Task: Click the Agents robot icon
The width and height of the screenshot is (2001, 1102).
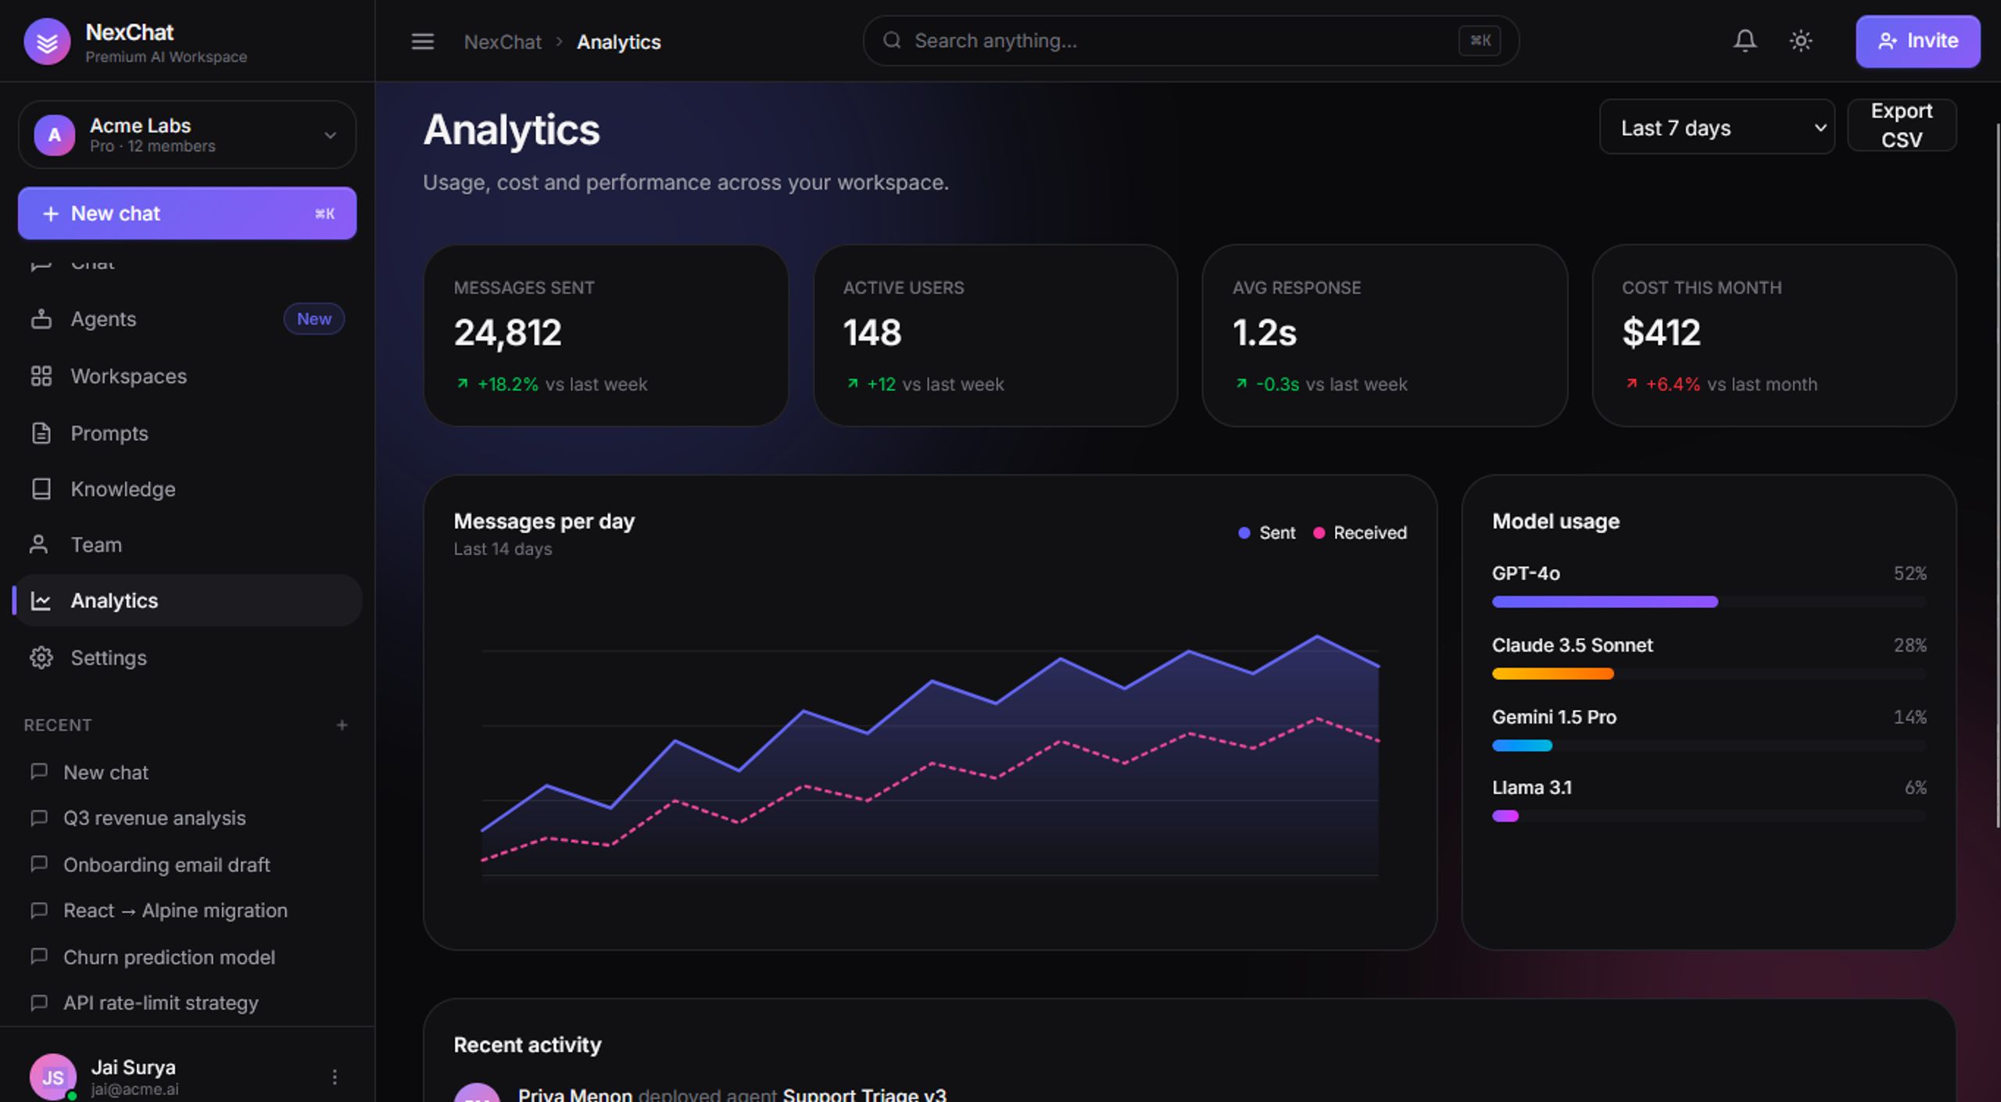Action: (41, 319)
